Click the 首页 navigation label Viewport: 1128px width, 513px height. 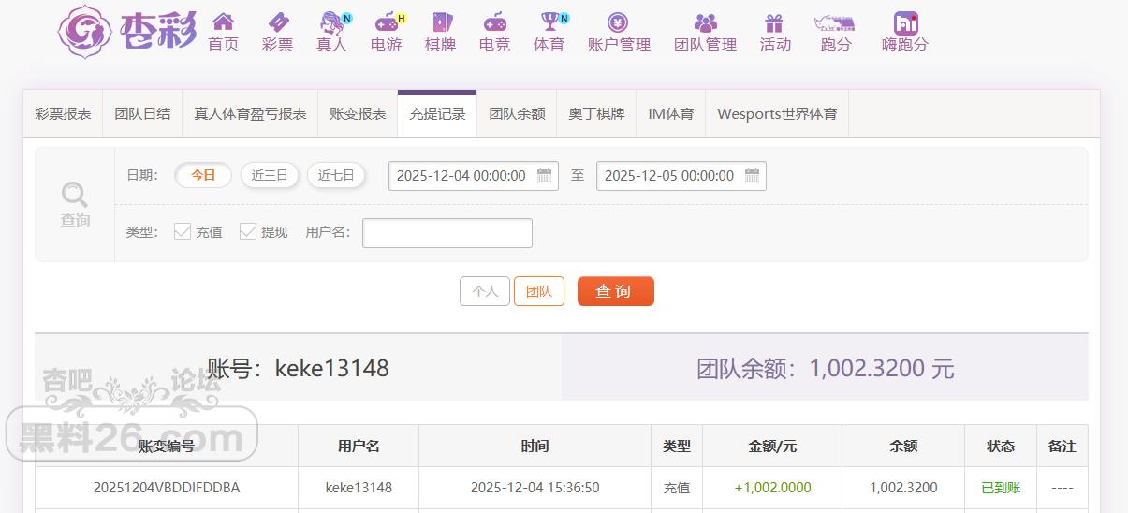coord(223,44)
